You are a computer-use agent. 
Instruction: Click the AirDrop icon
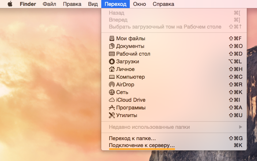[112, 85]
